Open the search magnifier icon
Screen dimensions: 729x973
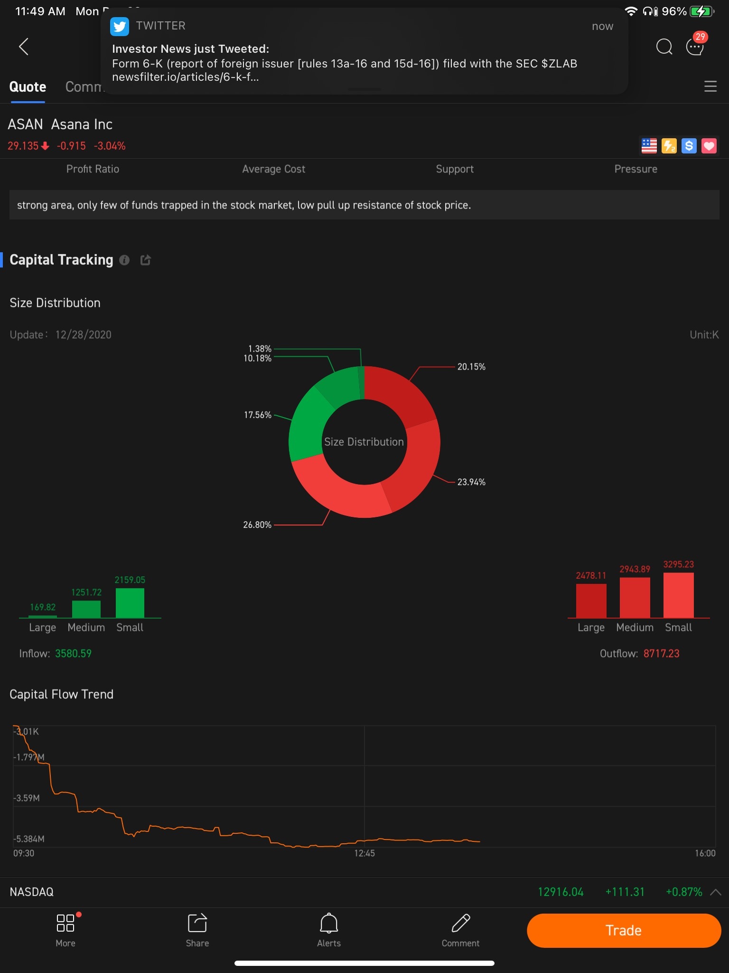coord(664,47)
